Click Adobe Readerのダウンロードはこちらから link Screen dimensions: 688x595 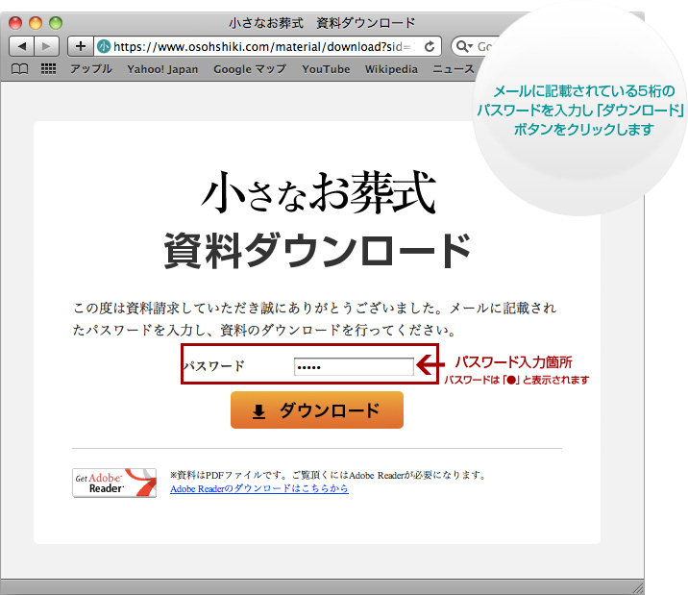258,488
